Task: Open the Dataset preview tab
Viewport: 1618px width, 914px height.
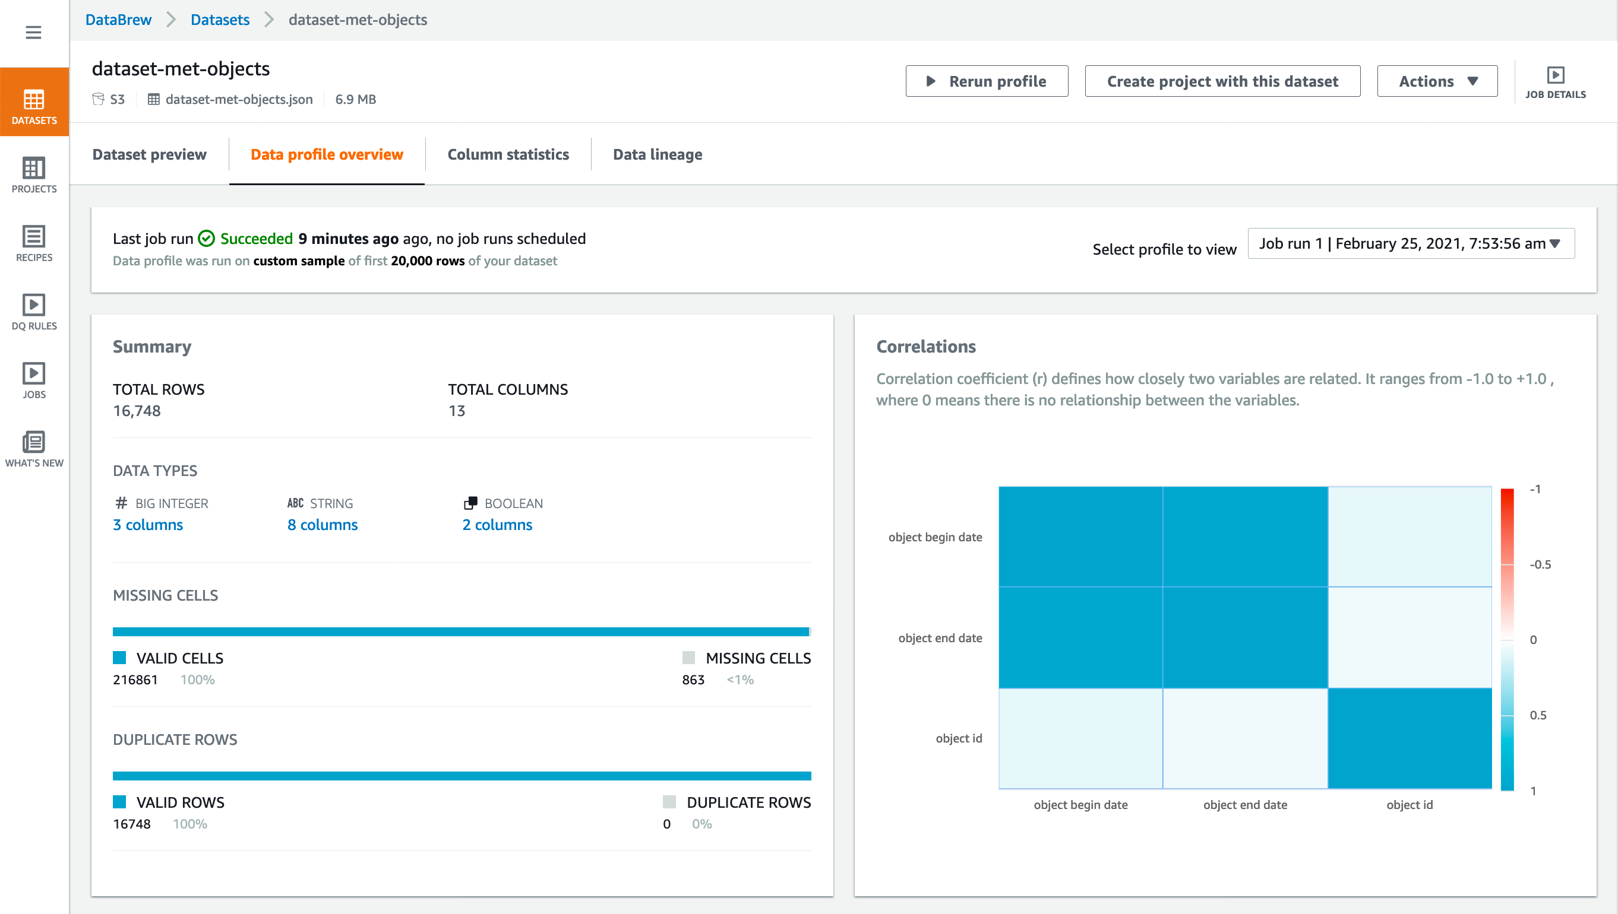Action: 150,154
